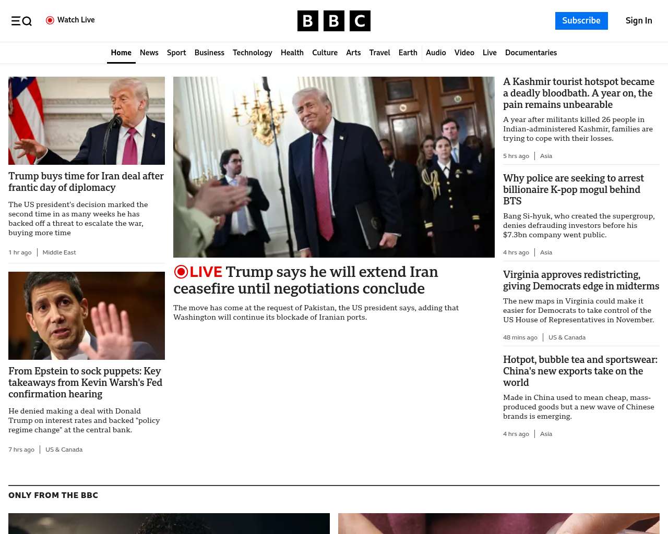Open the Sport section tab
The width and height of the screenshot is (668, 534).
tap(176, 53)
